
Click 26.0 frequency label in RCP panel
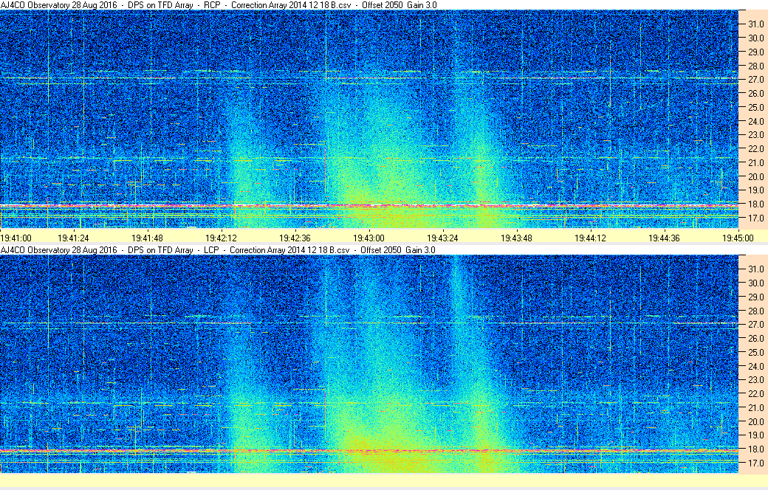(755, 94)
